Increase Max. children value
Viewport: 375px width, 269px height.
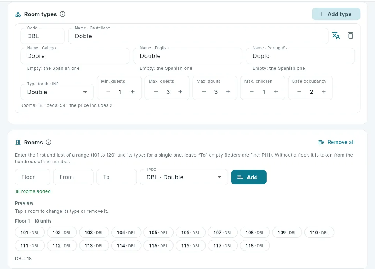click(276, 92)
